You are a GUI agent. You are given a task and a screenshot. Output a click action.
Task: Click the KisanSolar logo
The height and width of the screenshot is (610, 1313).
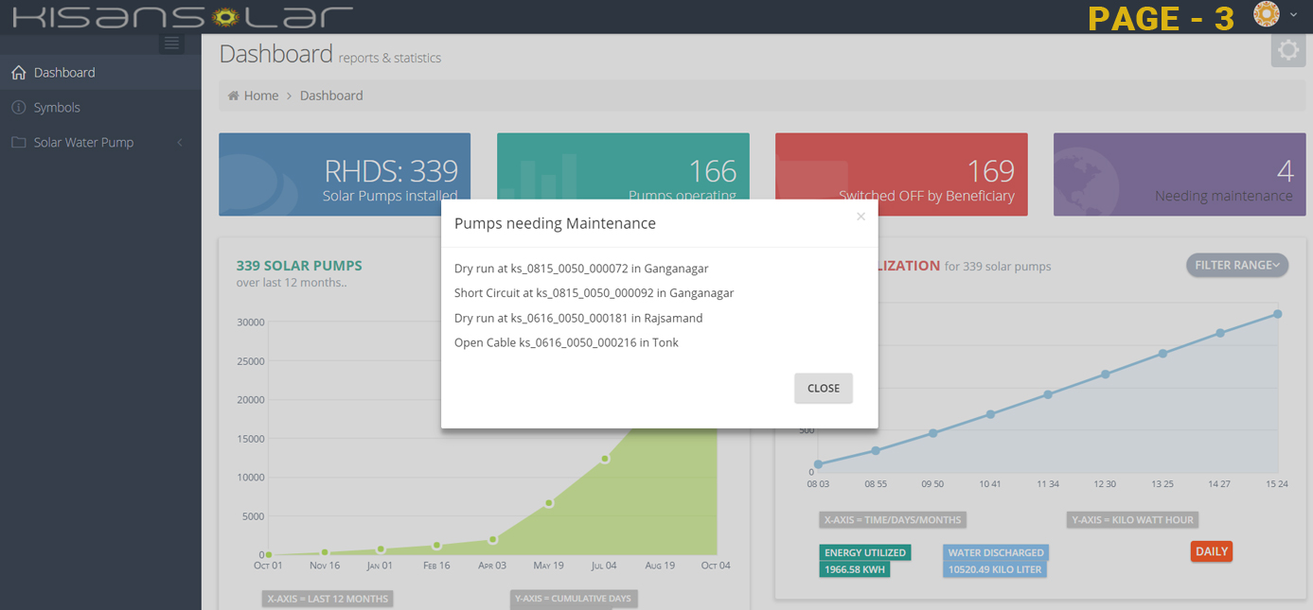pyautogui.click(x=182, y=16)
